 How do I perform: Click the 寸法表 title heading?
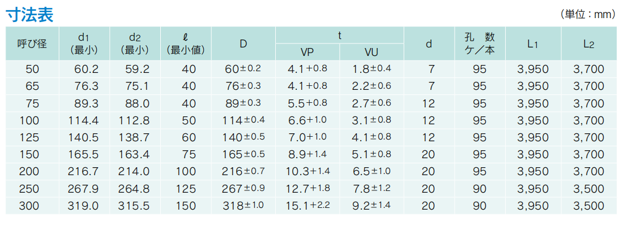click(x=29, y=14)
